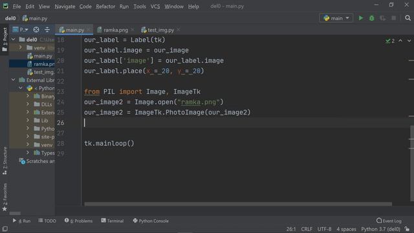Image resolution: width=414 pixels, height=233 pixels.
Task: Click the inspections checkmark widget showing 2
Action: tap(390, 41)
